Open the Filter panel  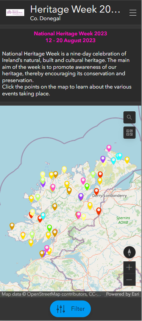click(x=70, y=309)
